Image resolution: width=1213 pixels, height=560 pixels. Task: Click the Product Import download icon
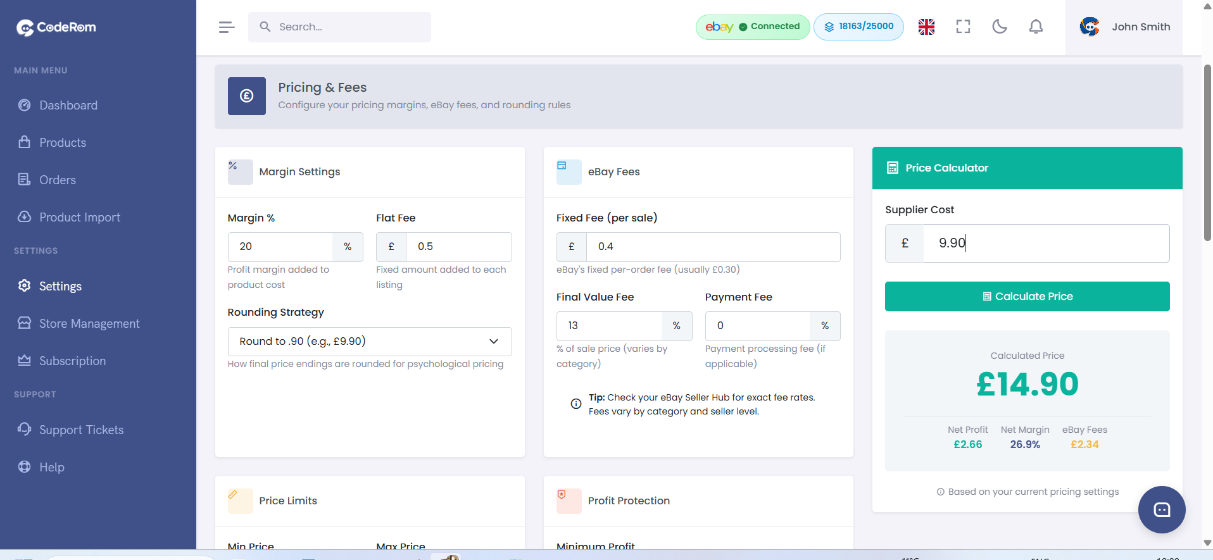point(25,216)
